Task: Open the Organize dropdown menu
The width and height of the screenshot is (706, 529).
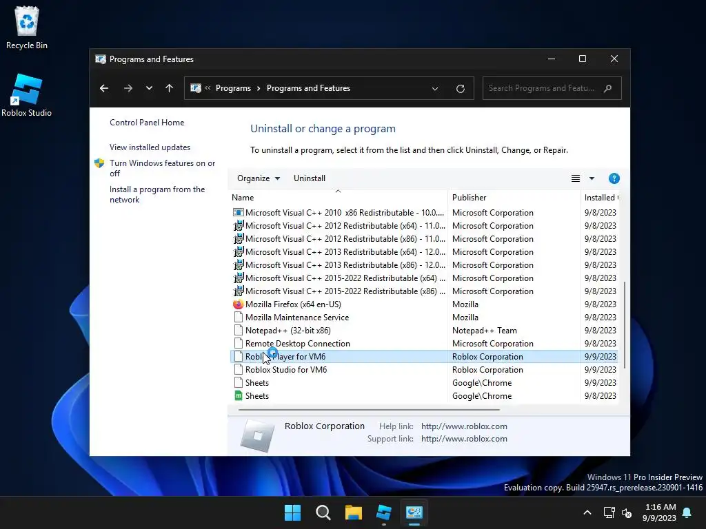Action: click(259, 178)
